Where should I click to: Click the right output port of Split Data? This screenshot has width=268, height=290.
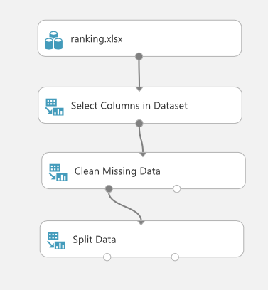click(175, 257)
